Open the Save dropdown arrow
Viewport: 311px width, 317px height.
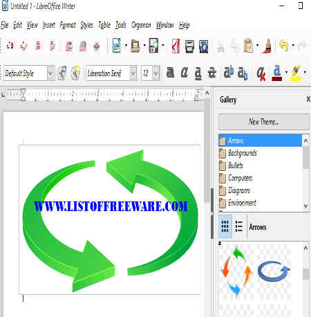click(163, 45)
